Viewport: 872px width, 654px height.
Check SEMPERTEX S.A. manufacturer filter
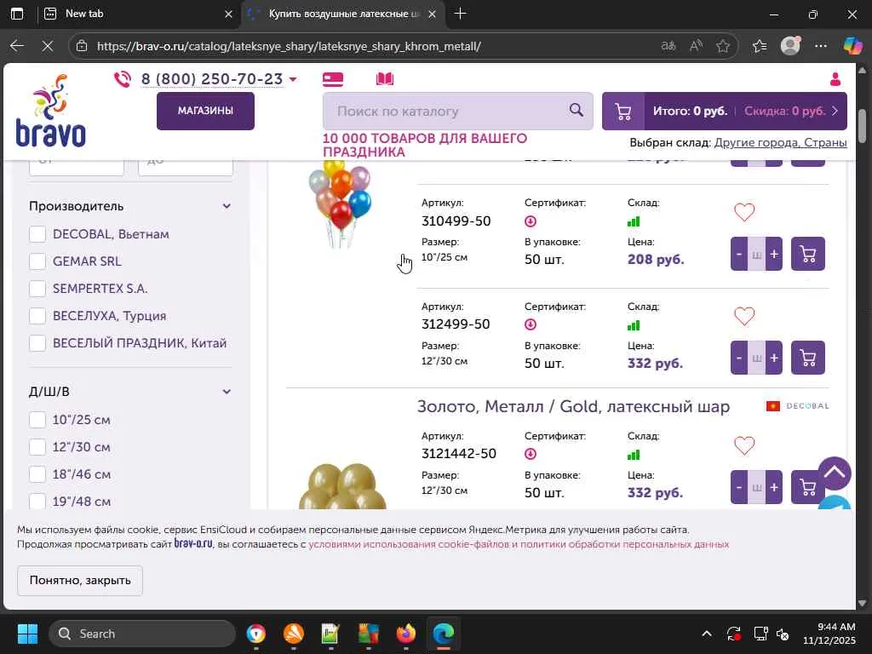[37, 289]
